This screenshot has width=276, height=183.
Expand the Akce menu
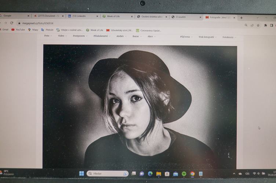tap(151, 37)
